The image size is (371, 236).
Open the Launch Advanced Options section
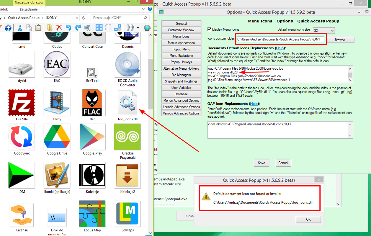(181, 107)
